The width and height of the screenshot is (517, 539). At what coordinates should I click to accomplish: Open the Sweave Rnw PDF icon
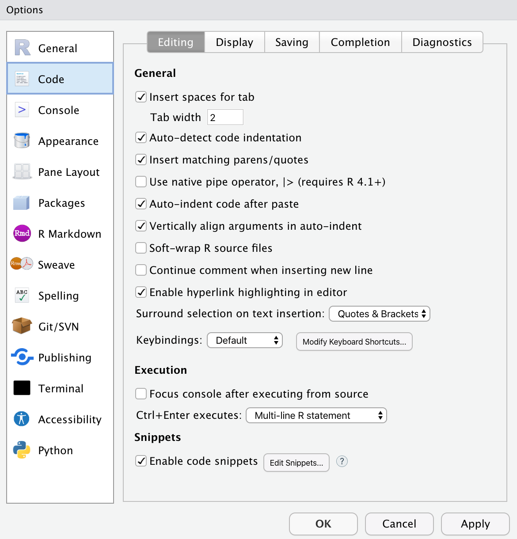tap(22, 264)
